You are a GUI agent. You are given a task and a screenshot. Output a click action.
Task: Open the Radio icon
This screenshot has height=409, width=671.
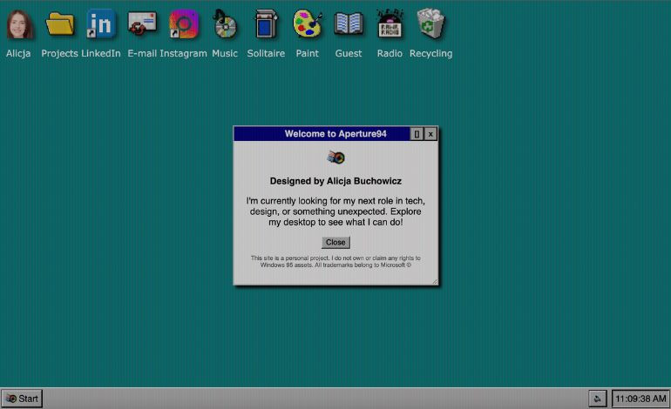coord(390,24)
